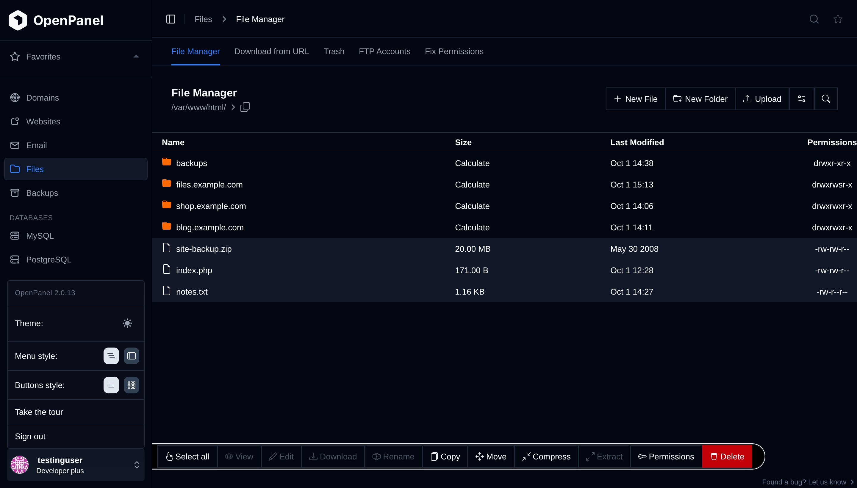
Task: Click the OpenPanel logo
Action: click(x=56, y=20)
